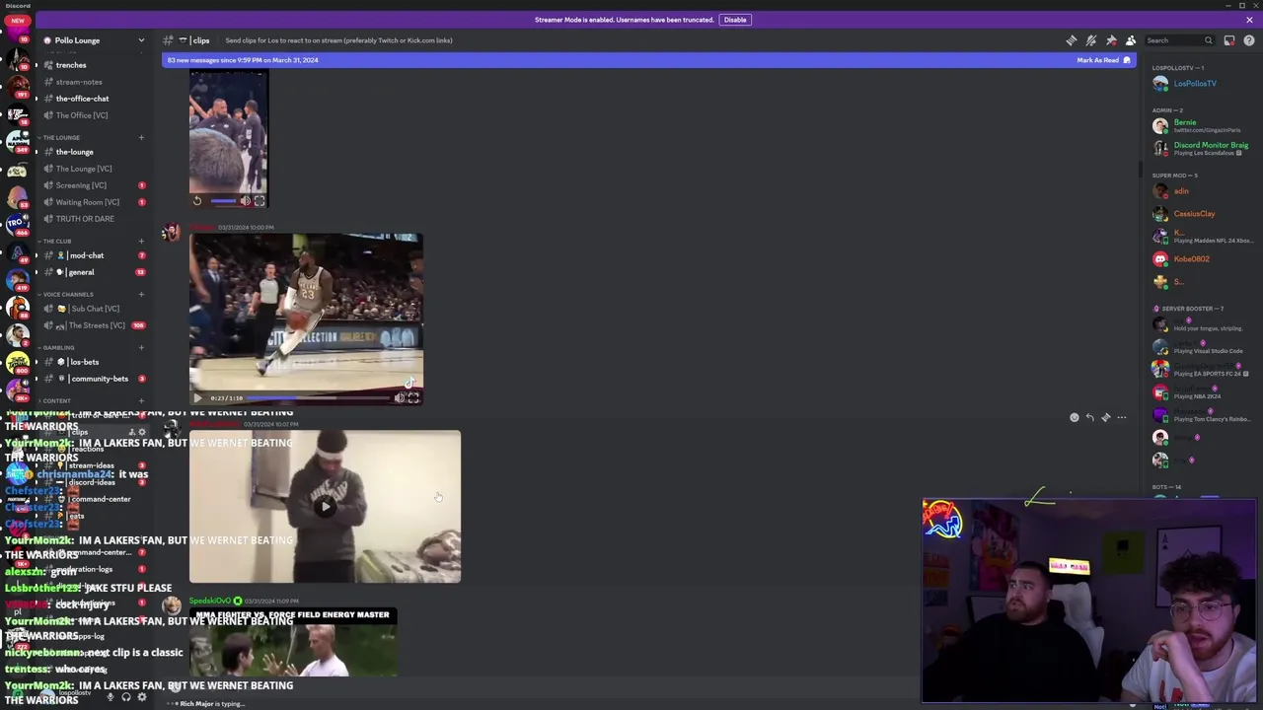Create thread from hovered message
The height and width of the screenshot is (710, 1263).
pyautogui.click(x=1106, y=418)
